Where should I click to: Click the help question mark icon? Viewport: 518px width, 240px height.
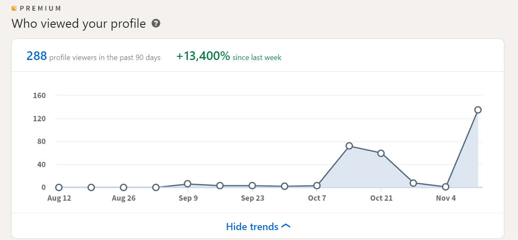156,24
